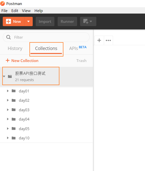Open the Runner button
145x171 pixels.
point(67,22)
